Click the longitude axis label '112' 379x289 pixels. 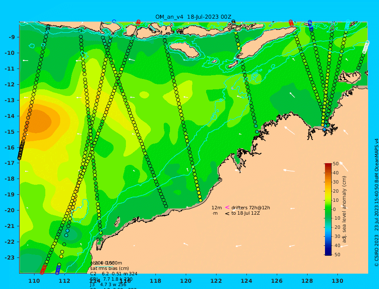pos(64,281)
